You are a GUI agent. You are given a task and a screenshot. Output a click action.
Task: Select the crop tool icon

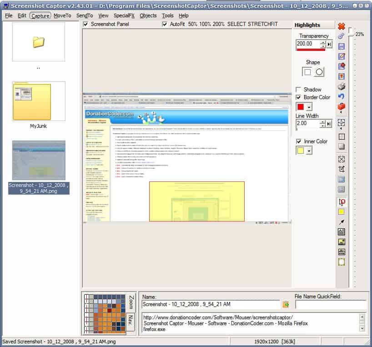click(x=342, y=169)
